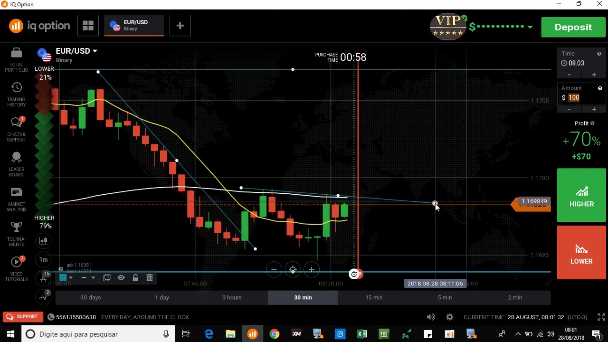Viewport: 608px width, 342px height.
Task: Toggle the line lock padlock icon
Action: (135, 278)
